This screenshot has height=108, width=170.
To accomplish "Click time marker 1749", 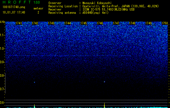I will point(148,23).
